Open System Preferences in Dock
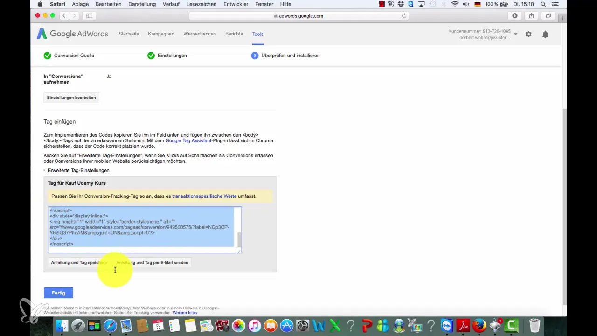This screenshot has width=597, height=336. [x=303, y=326]
